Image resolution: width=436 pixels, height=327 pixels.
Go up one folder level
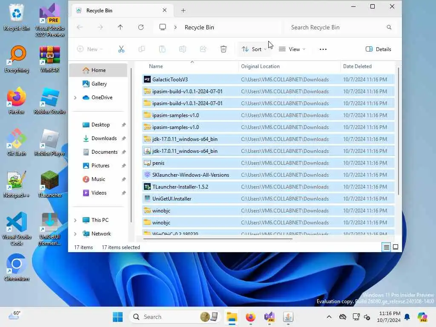120,27
